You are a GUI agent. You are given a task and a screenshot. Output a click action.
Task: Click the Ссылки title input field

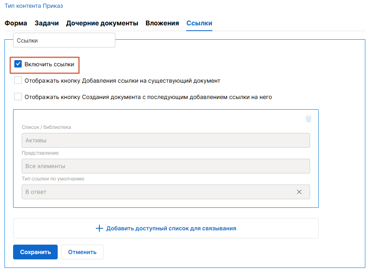point(64,40)
